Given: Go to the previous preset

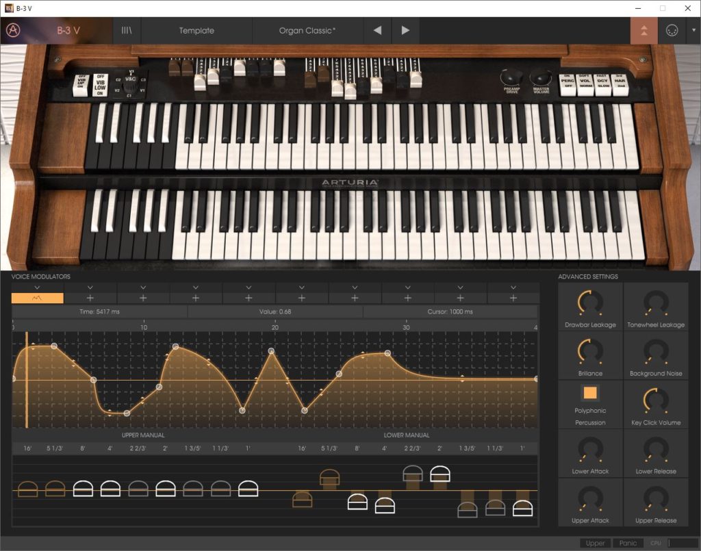Looking at the screenshot, I should [377, 30].
